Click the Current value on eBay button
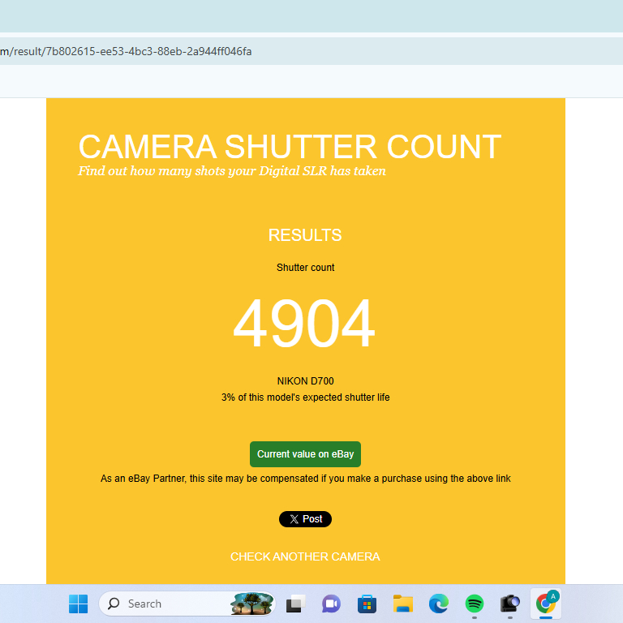This screenshot has height=623, width=623. [x=305, y=454]
